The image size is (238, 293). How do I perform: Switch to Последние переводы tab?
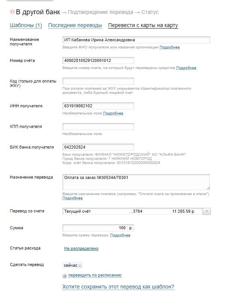point(75,26)
